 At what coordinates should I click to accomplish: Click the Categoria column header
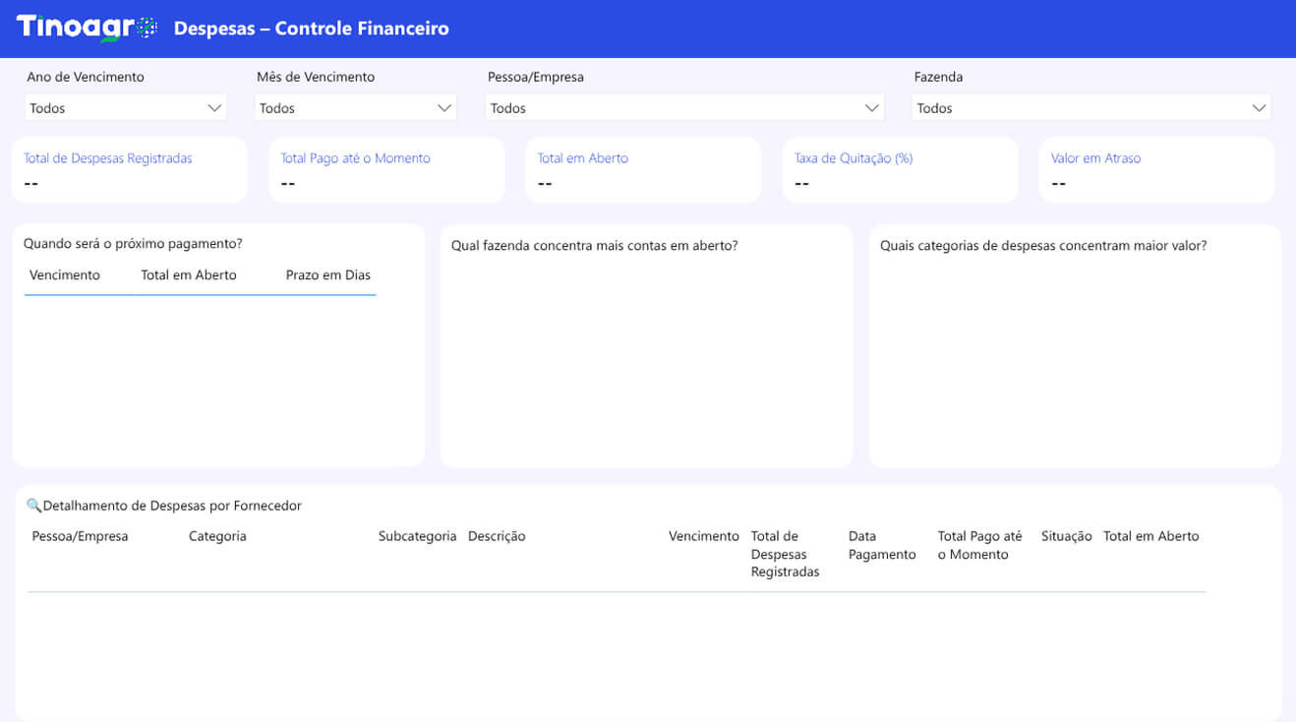[217, 536]
